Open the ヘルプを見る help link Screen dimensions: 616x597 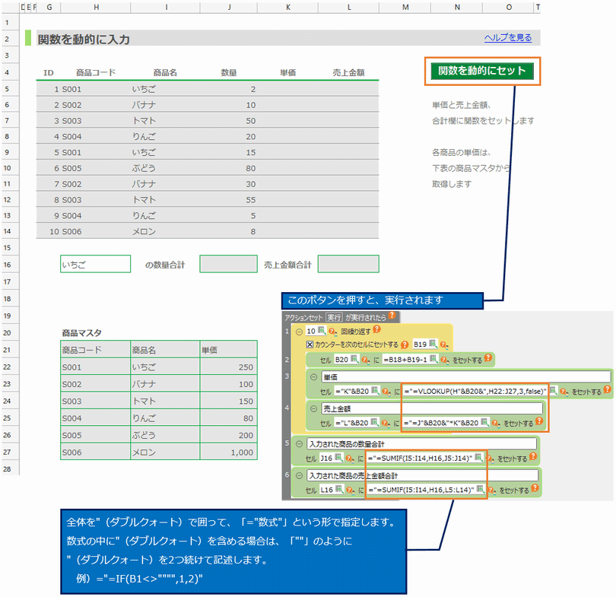pyautogui.click(x=507, y=37)
